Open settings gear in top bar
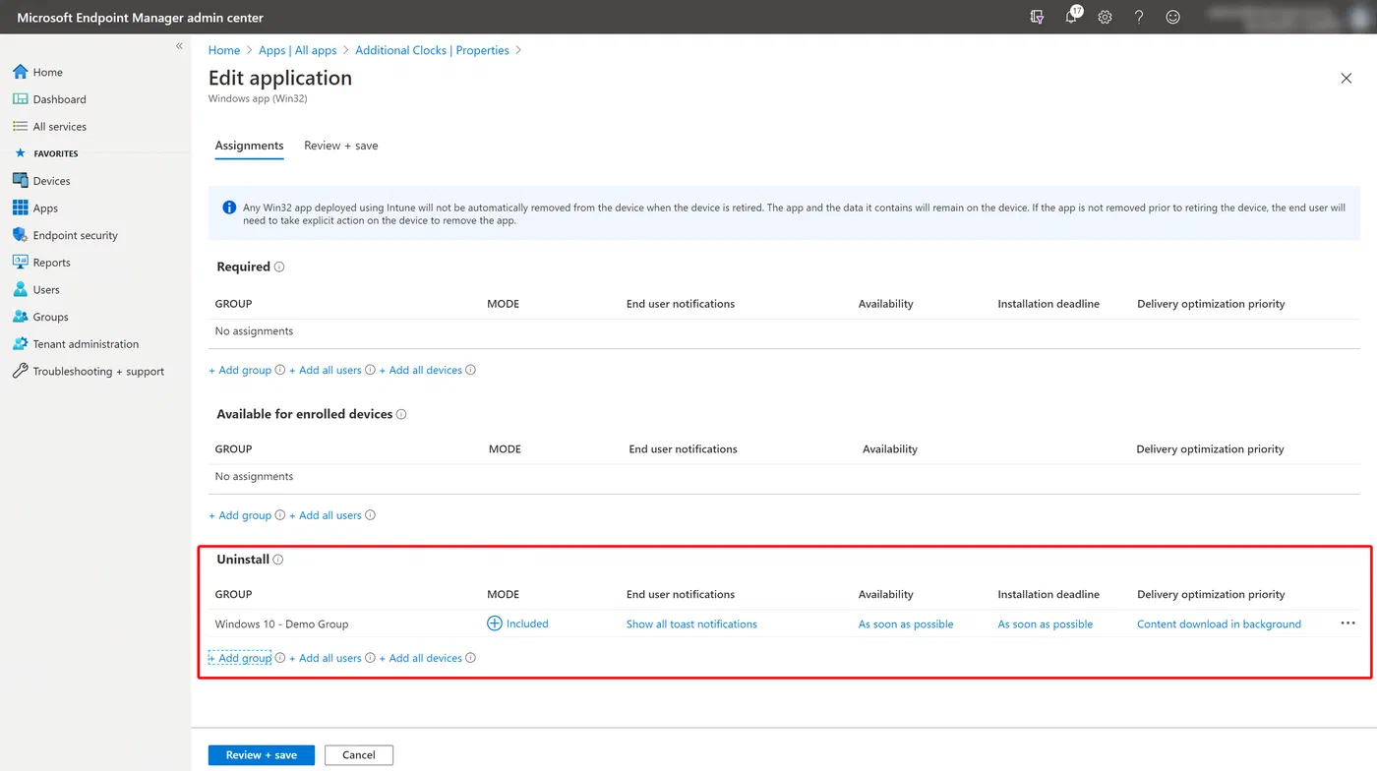The width and height of the screenshot is (1377, 771). click(1105, 17)
